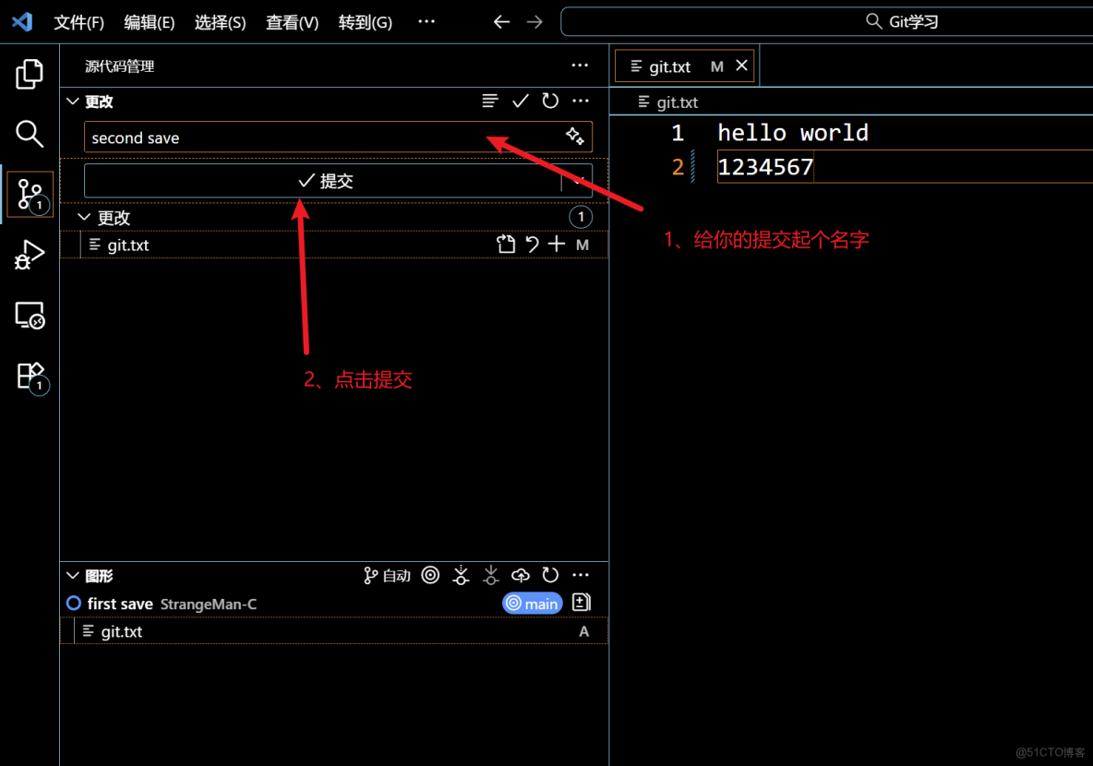Open the Extensions view icon
Image resolution: width=1093 pixels, height=766 pixels.
(29, 378)
